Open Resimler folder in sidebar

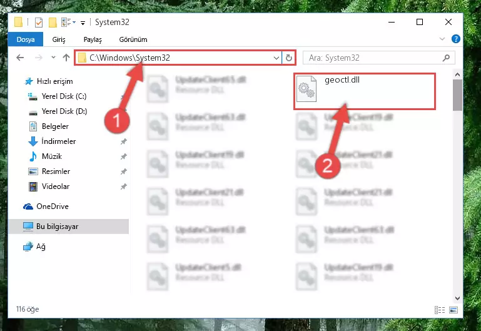[56, 171]
